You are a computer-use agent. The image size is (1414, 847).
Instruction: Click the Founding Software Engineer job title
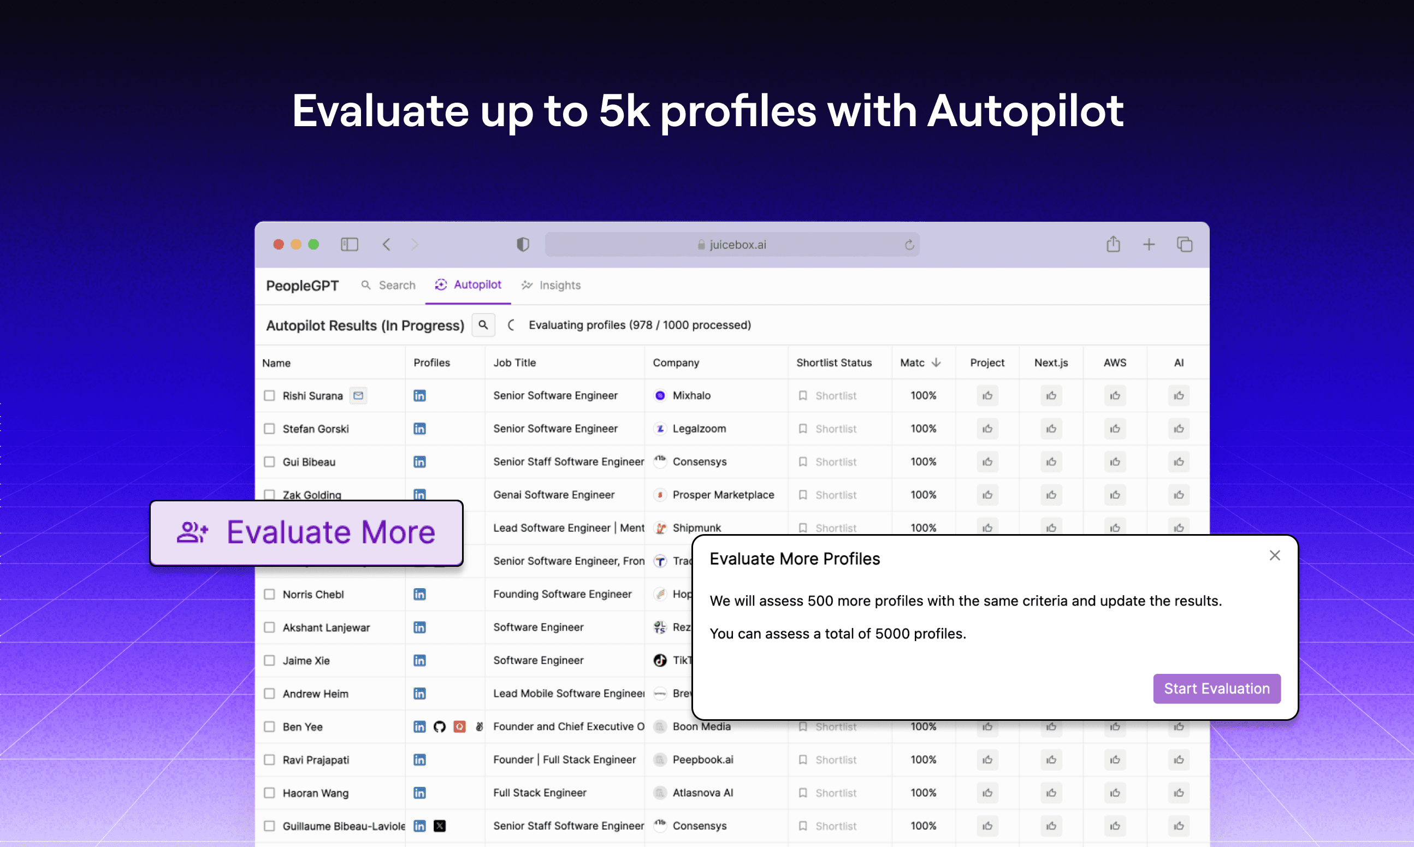point(563,594)
